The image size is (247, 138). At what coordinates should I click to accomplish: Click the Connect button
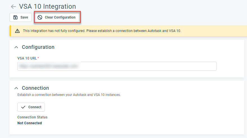31,107
